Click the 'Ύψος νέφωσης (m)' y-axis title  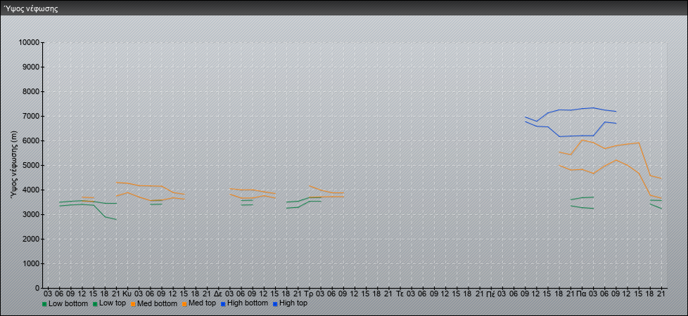coord(15,165)
